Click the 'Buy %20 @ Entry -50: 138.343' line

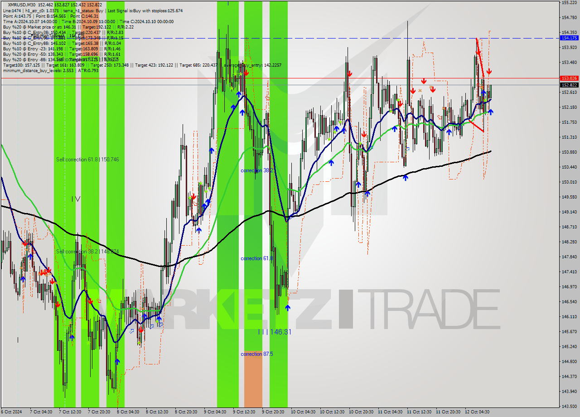tap(33, 54)
